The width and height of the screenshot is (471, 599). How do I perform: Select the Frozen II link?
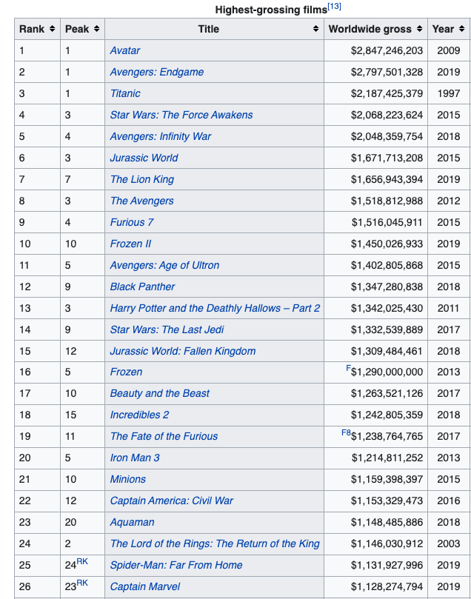[132, 244]
